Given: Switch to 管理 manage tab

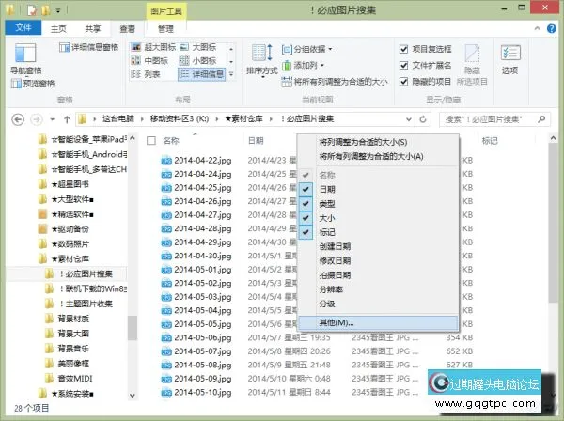Looking at the screenshot, I should tap(165, 29).
